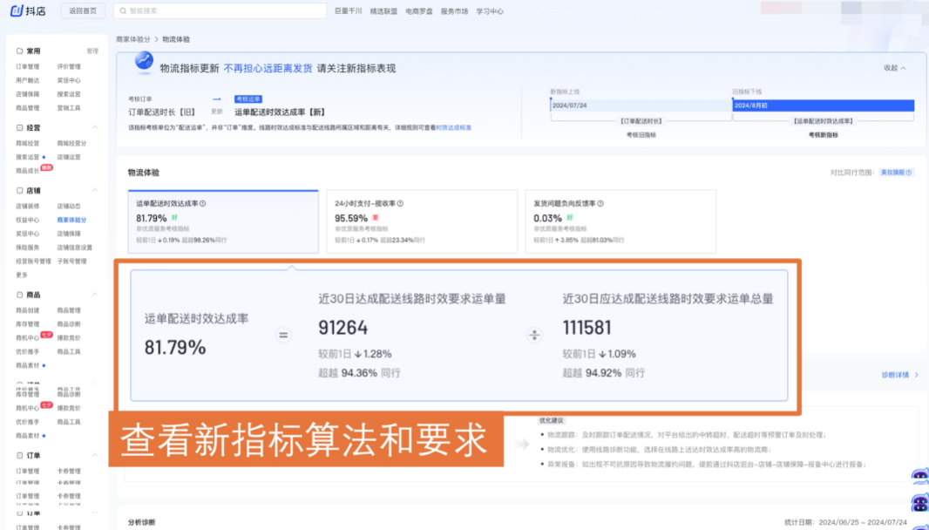
Task: Click the 返回首页 button
Action: click(x=83, y=10)
